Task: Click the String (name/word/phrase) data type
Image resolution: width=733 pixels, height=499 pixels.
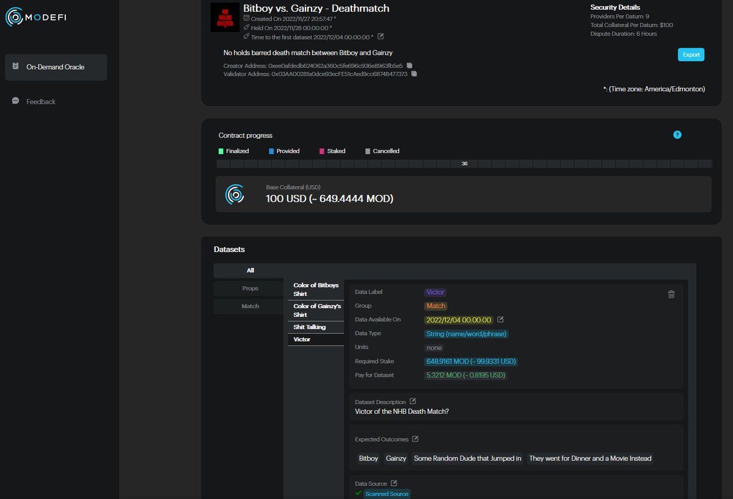Action: point(467,334)
